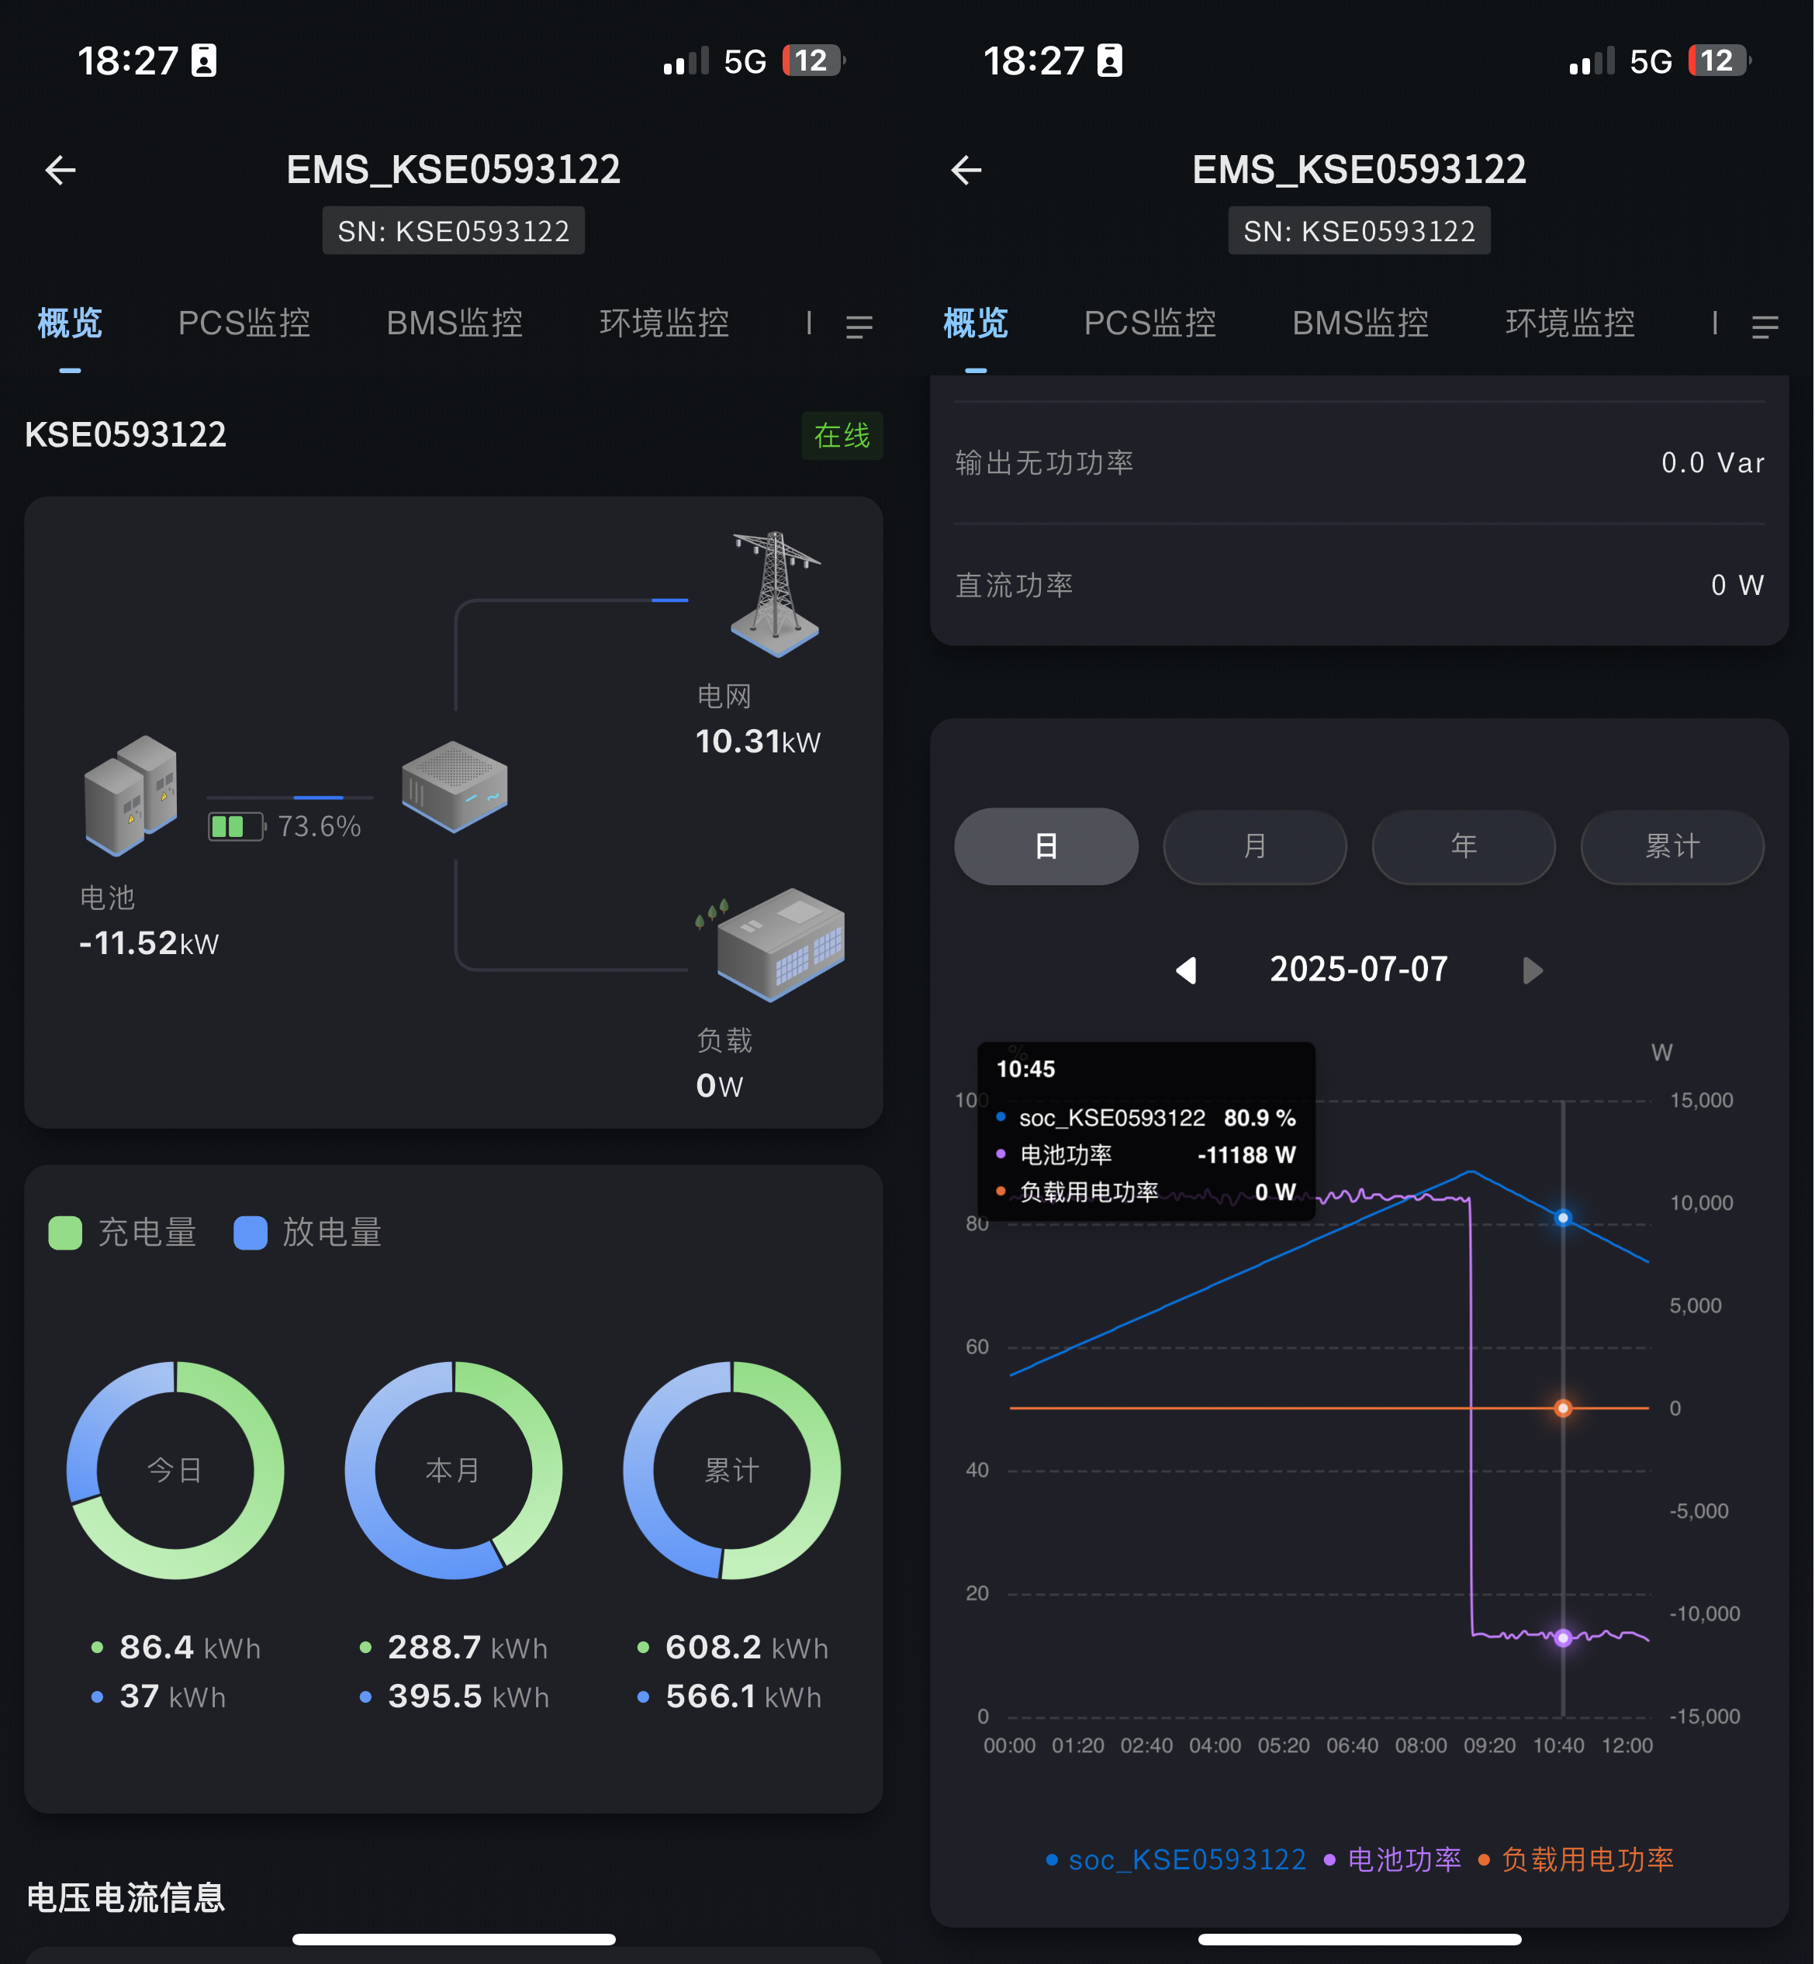
Task: Toggle the green 充电量 legend swatch
Action: point(66,1233)
